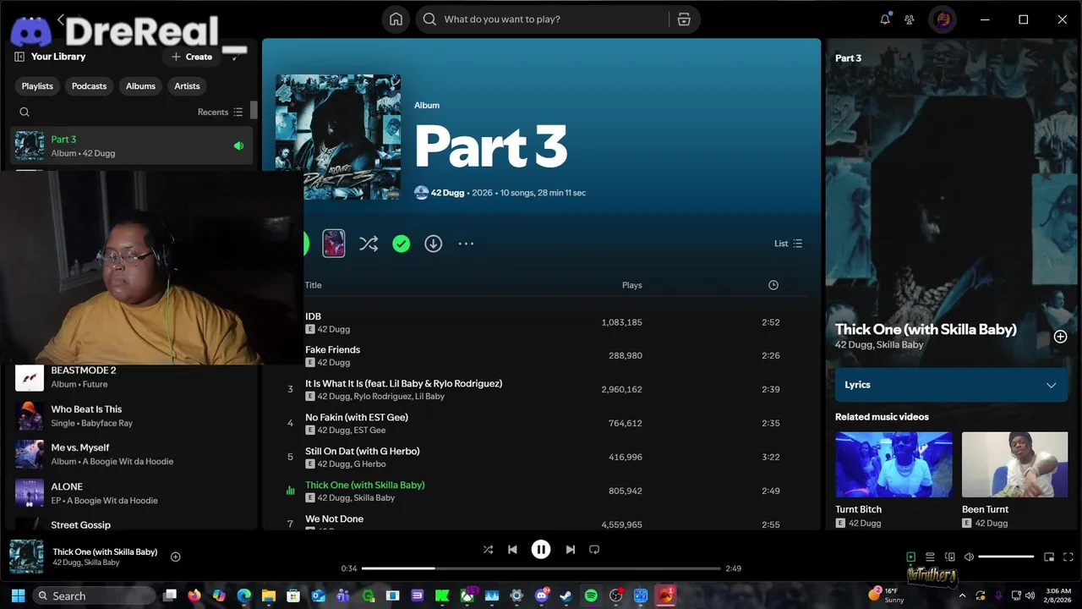
Task: Open the Queue
Action: (x=930, y=557)
